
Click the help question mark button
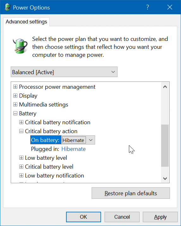pyautogui.click(x=148, y=7)
